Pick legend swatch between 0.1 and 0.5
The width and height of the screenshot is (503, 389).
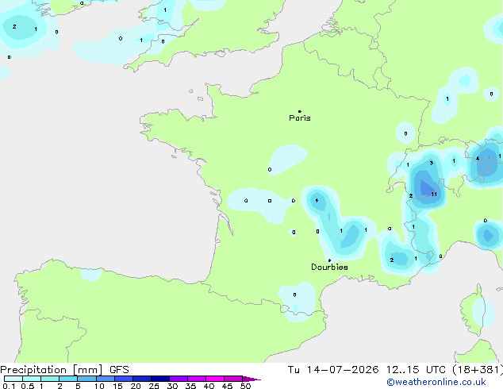13,379
